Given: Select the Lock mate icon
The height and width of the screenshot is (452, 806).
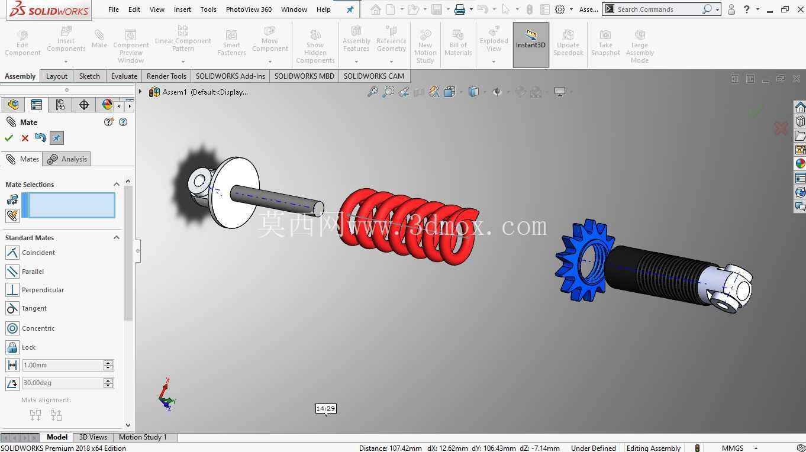Looking at the screenshot, I should [12, 347].
